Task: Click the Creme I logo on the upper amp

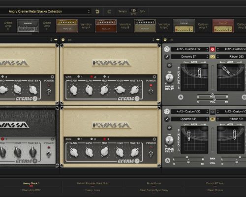Action: click(x=128, y=98)
